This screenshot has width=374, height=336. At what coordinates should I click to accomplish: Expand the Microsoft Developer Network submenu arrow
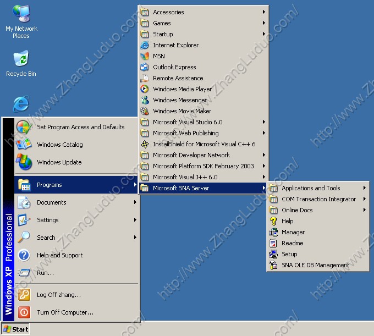pos(264,155)
